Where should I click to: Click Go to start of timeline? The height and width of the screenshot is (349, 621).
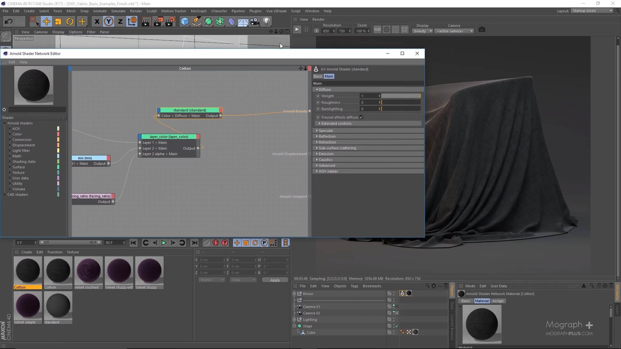pyautogui.click(x=133, y=243)
